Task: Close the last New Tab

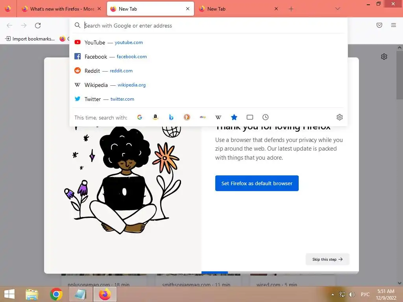Action: (276, 9)
